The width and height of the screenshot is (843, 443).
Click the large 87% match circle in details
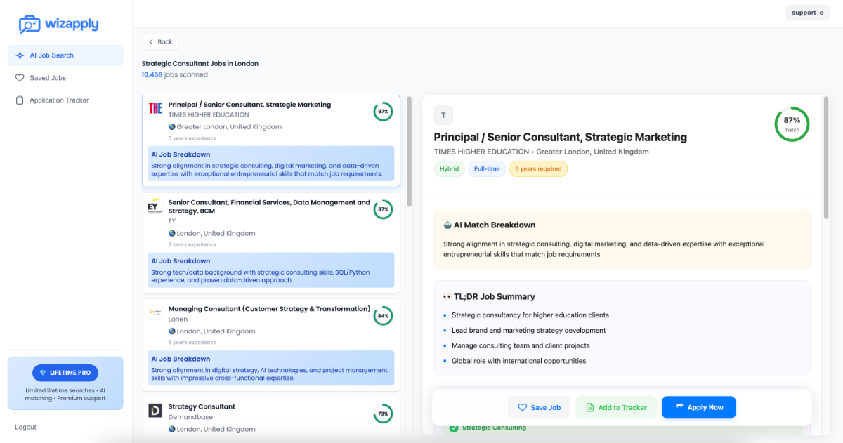(x=792, y=124)
